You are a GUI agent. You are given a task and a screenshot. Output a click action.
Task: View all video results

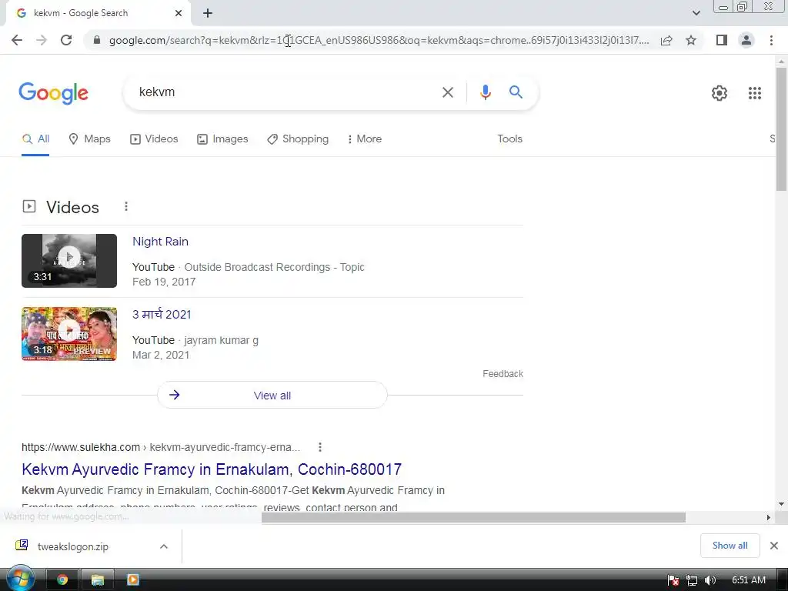pyautogui.click(x=272, y=396)
